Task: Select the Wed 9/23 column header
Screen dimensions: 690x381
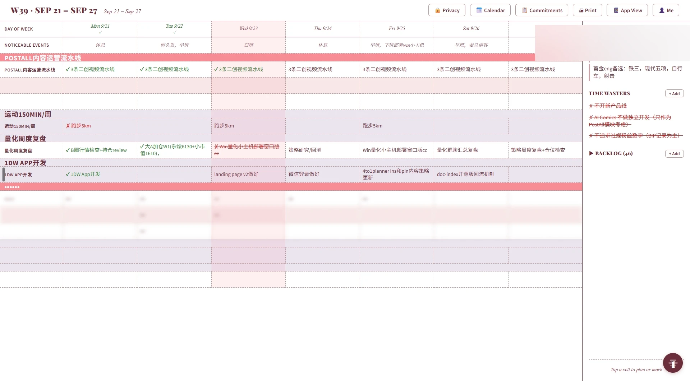Action: (249, 29)
